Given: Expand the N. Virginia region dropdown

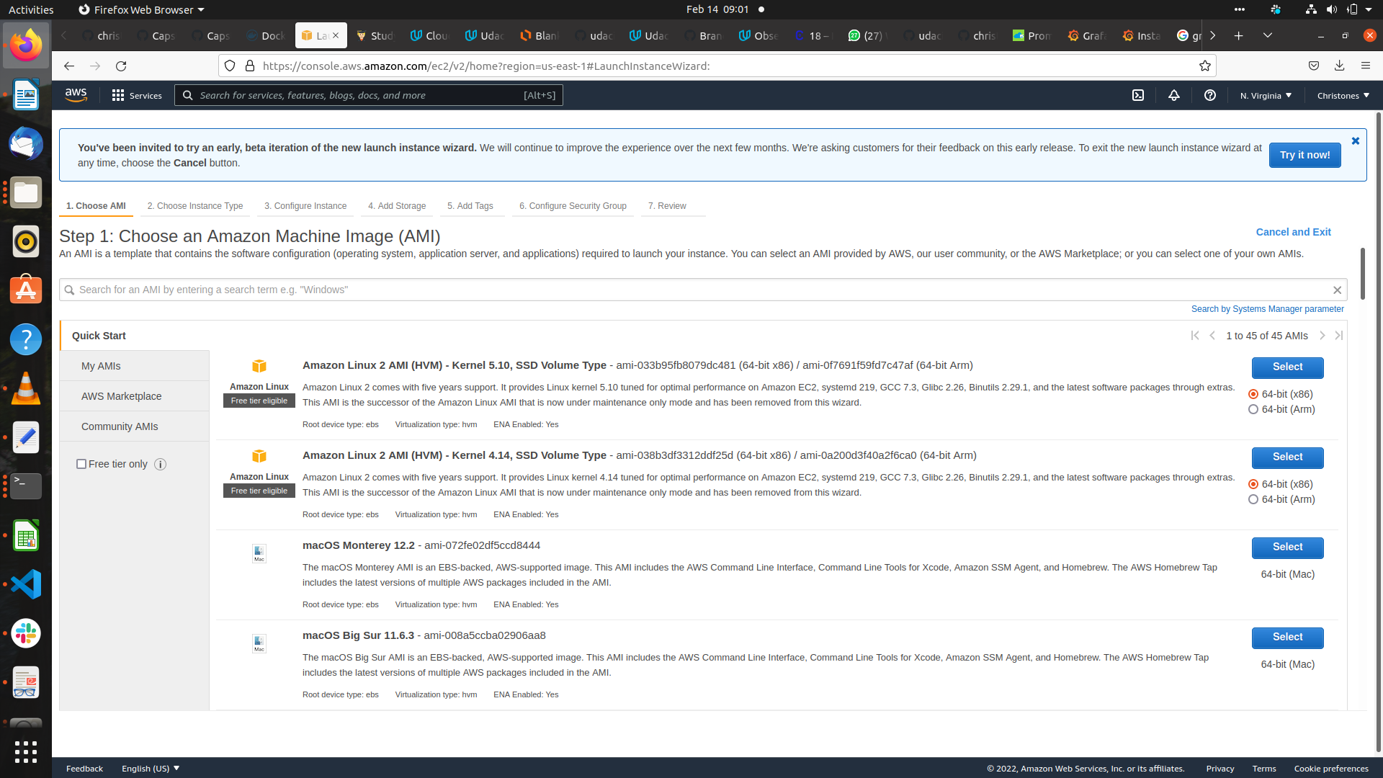Looking at the screenshot, I should click(x=1266, y=96).
